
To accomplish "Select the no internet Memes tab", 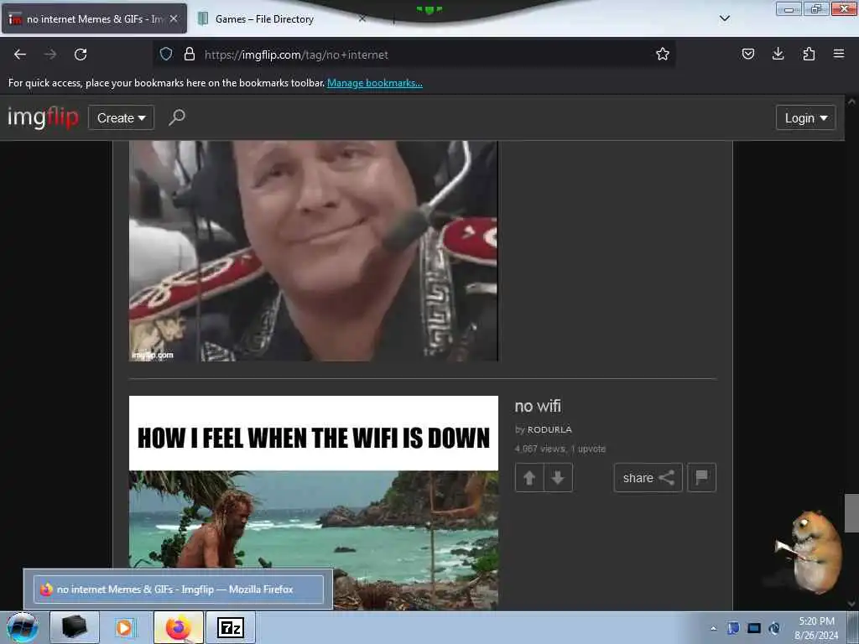I will [x=87, y=19].
